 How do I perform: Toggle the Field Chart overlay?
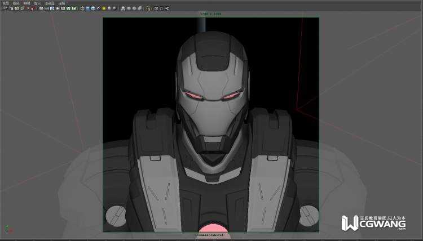coord(63,8)
